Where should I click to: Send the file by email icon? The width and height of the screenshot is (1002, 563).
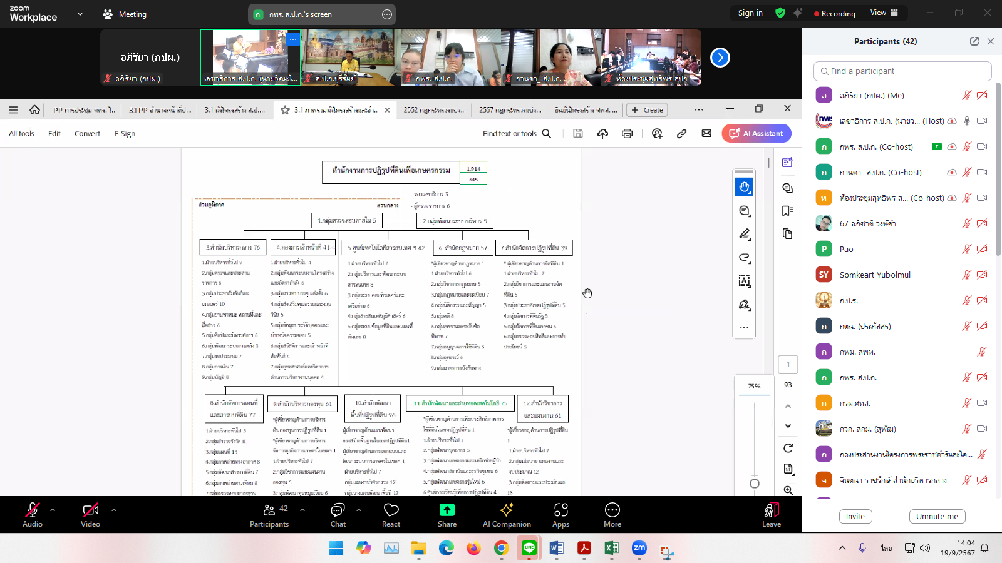tap(706, 133)
